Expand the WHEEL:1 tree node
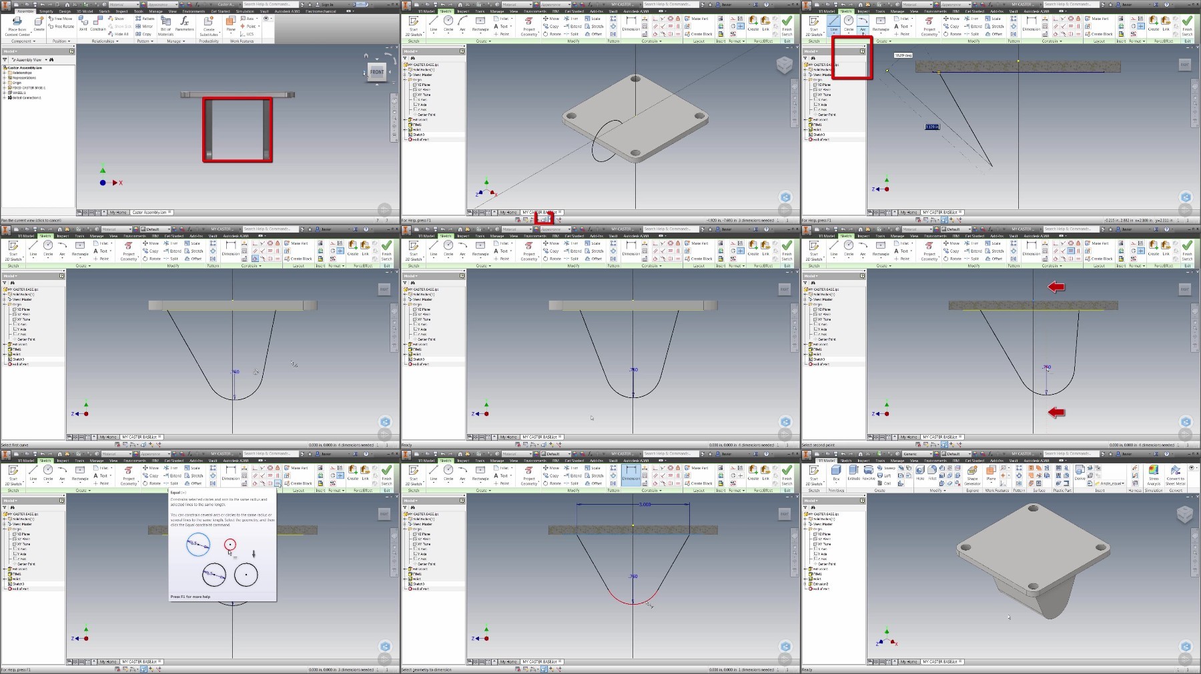This screenshot has width=1201, height=674. (4, 93)
